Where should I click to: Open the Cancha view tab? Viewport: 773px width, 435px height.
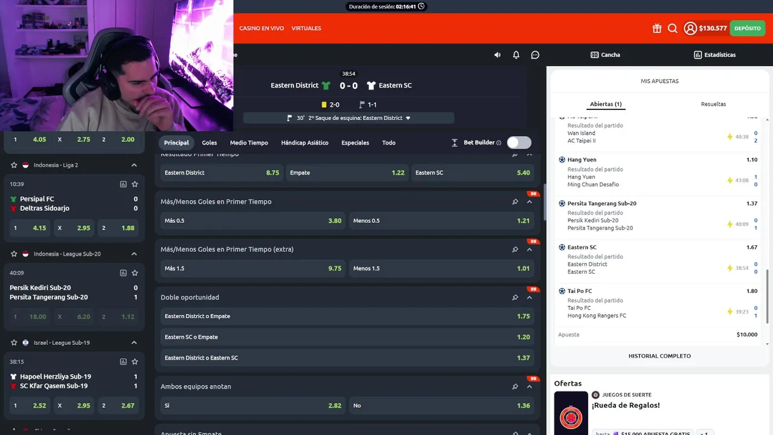605,55
